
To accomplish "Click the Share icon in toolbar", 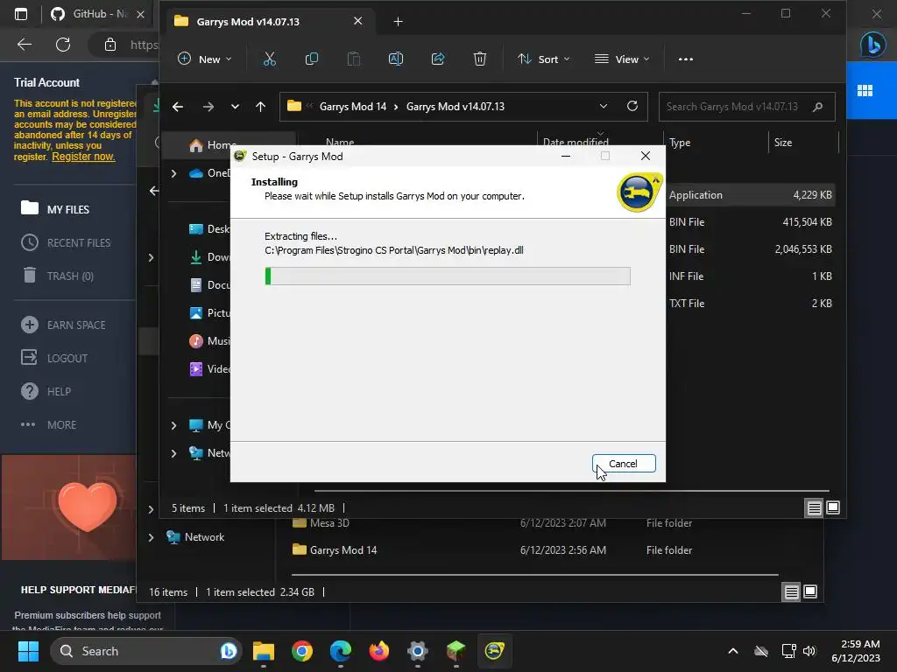I will click(x=438, y=59).
